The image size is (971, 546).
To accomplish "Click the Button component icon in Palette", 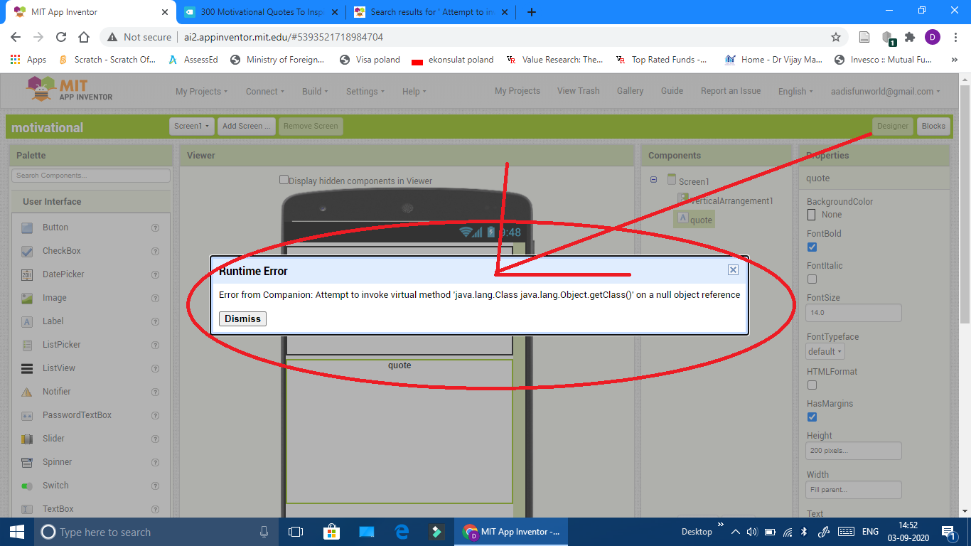I will pyautogui.click(x=27, y=227).
